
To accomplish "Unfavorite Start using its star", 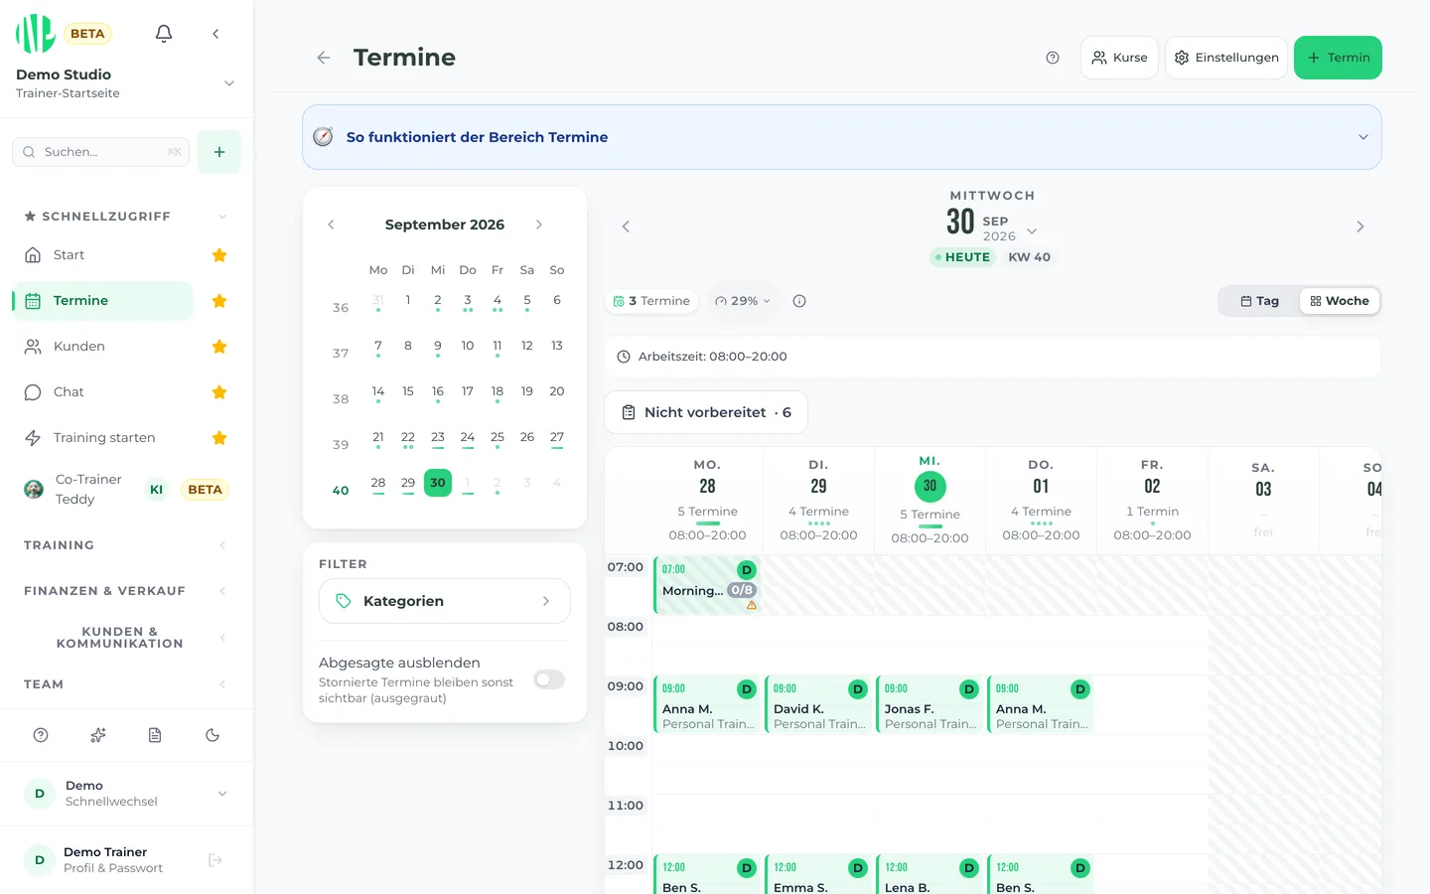I will point(219,255).
